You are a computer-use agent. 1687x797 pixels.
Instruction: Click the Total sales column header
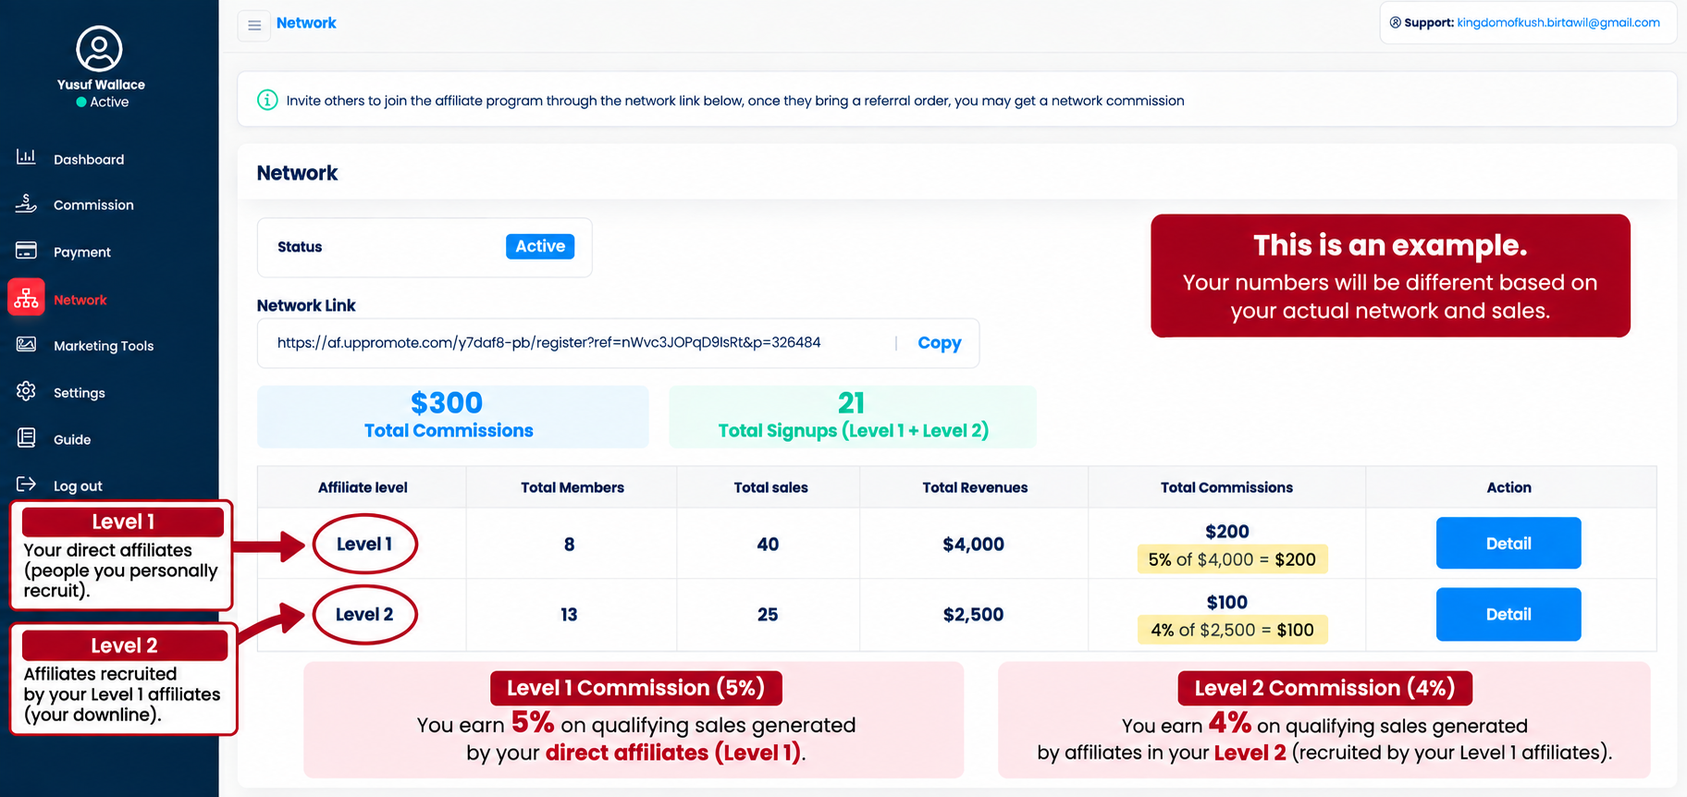coord(771,487)
